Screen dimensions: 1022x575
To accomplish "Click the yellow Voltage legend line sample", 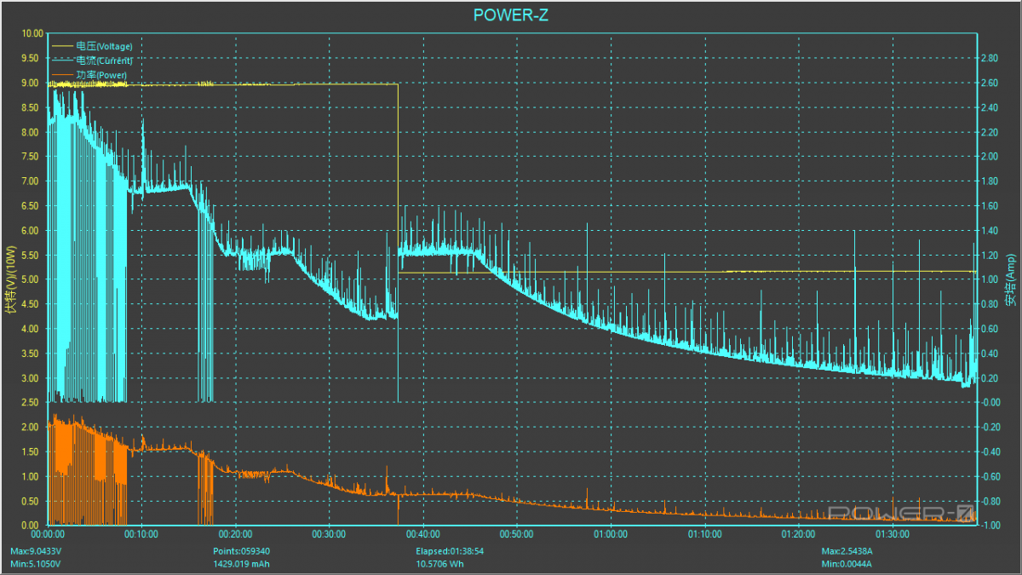I will pyautogui.click(x=63, y=46).
